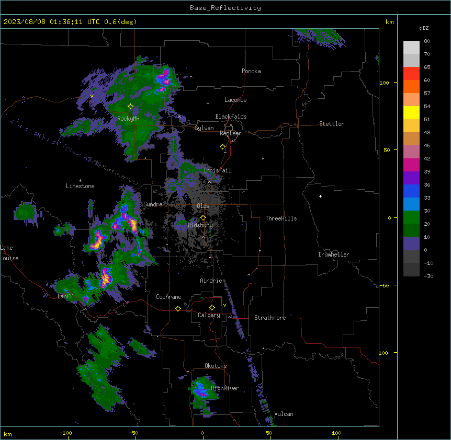Click the light gray 80 dBZ legend swatch

(411, 47)
